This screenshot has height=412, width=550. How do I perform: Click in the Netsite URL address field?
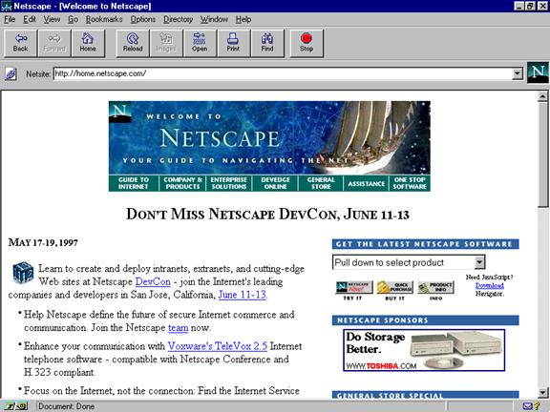click(283, 74)
